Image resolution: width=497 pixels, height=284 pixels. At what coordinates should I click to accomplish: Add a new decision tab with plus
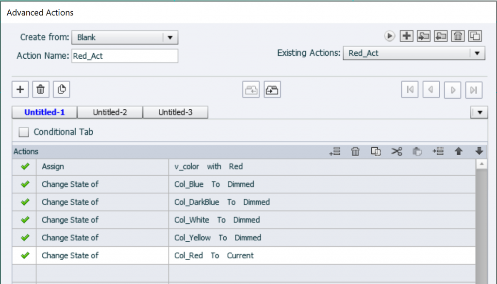20,89
